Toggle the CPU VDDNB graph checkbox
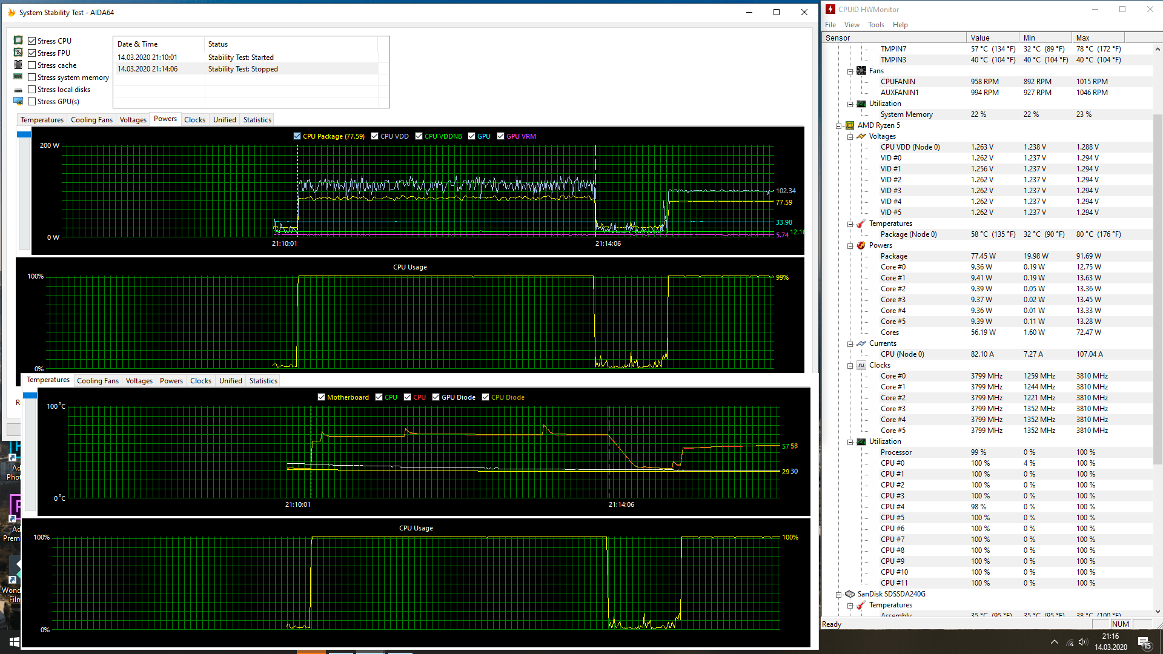The width and height of the screenshot is (1163, 654). click(419, 136)
